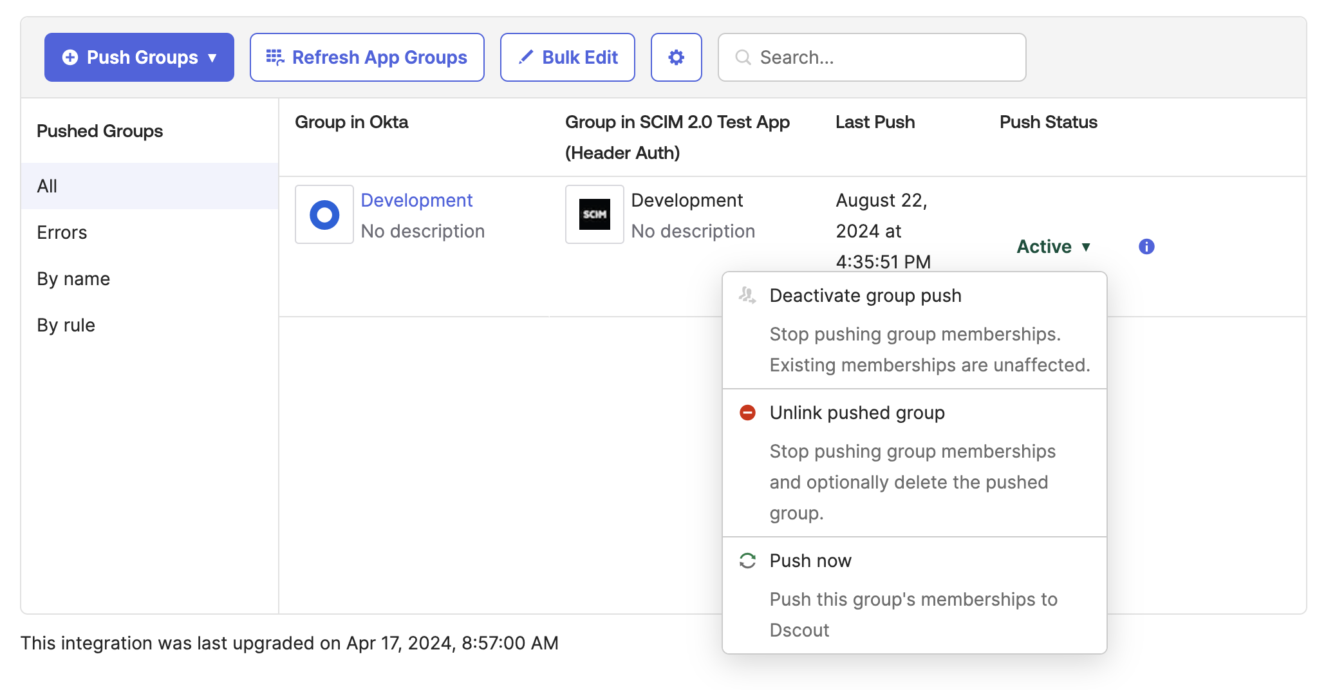Click Refresh App Groups button

coord(367,57)
